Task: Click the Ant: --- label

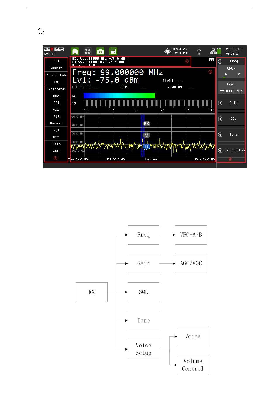Action: pyautogui.click(x=151, y=160)
